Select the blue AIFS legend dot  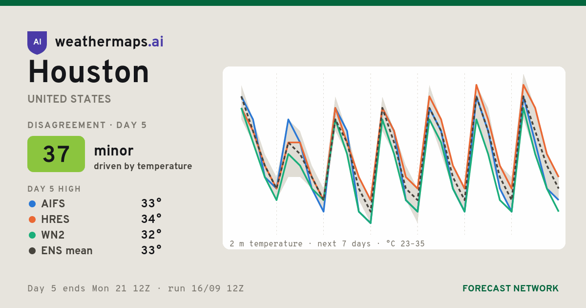(x=32, y=204)
